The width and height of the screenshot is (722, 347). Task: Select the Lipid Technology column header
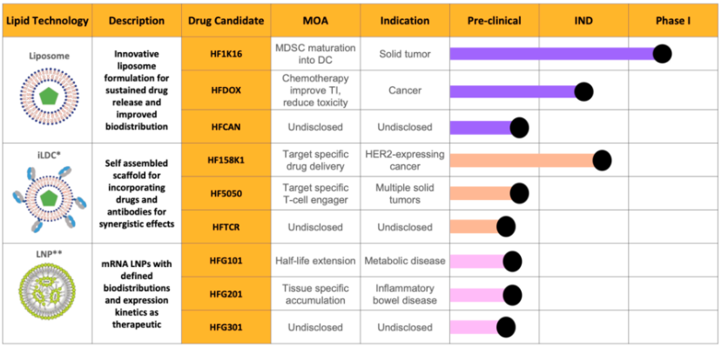pos(45,21)
